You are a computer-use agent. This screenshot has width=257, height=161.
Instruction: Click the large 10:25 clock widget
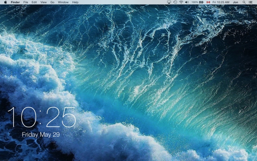coord(42,117)
